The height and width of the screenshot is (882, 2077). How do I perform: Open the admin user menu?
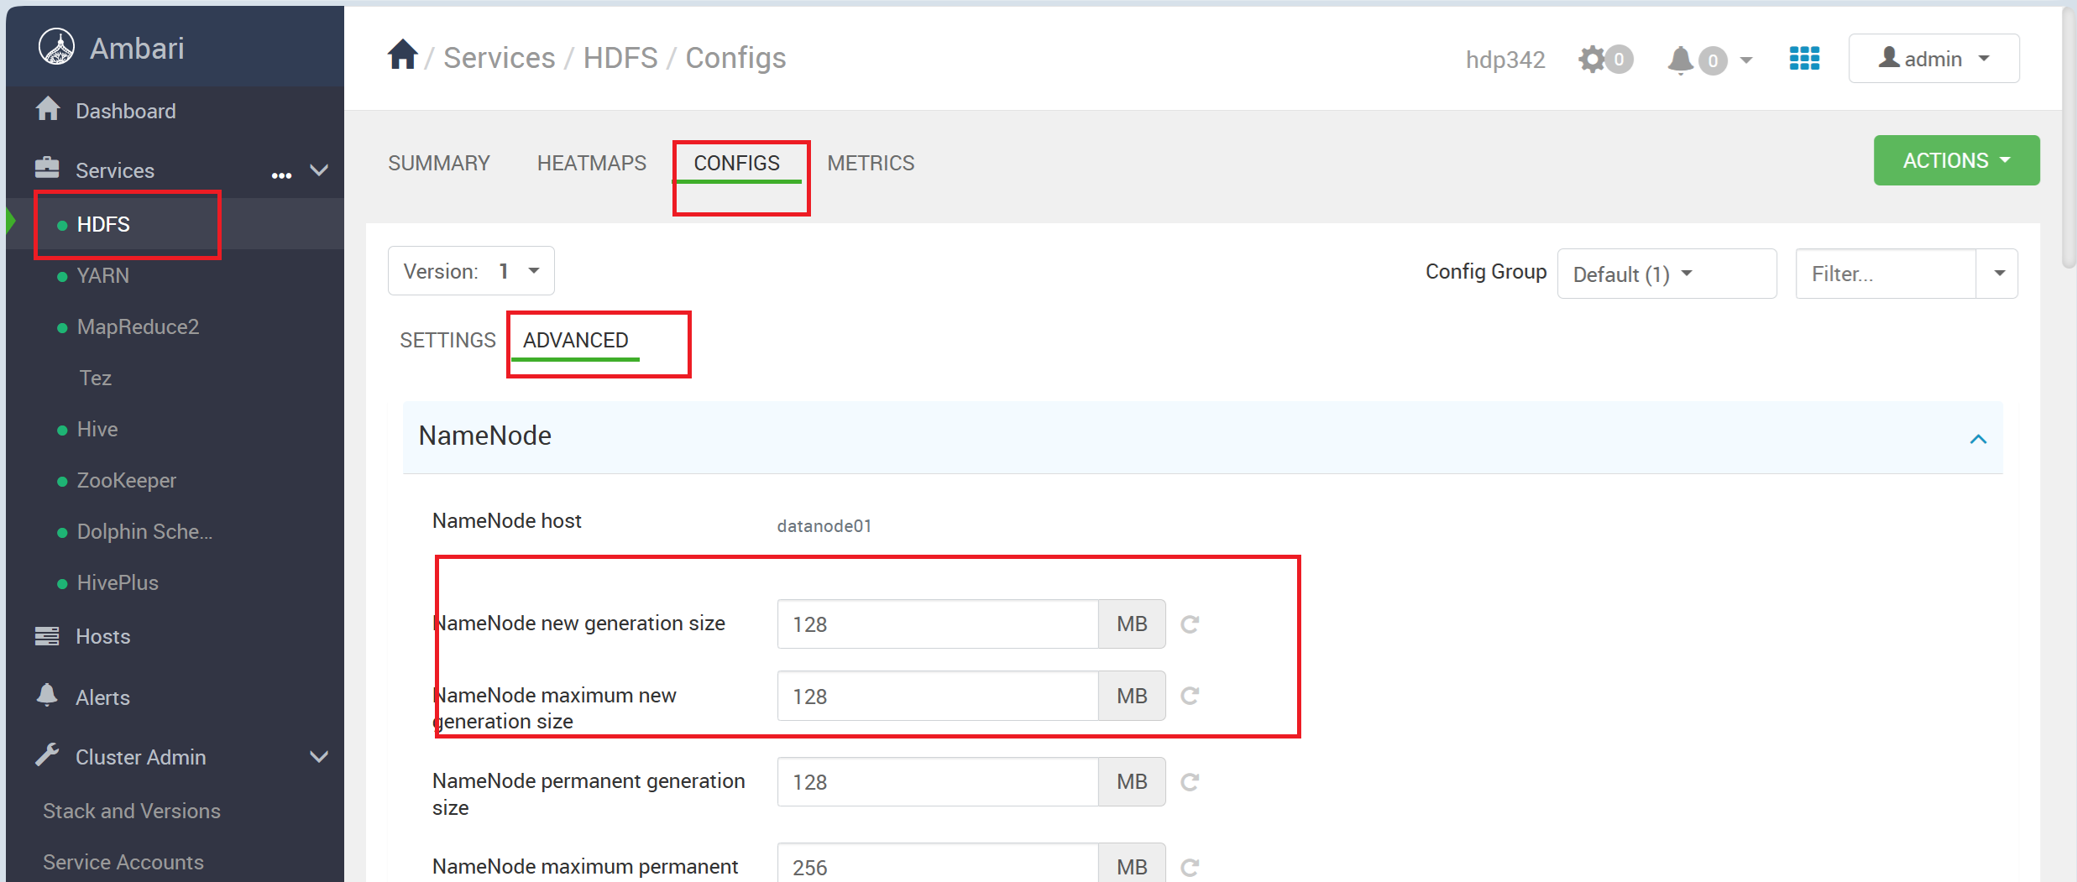click(x=1933, y=59)
